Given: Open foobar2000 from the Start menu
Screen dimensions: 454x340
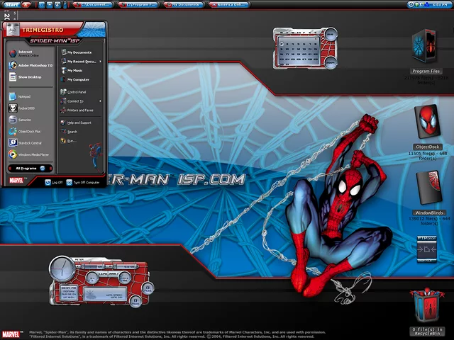Looking at the screenshot, I should click(26, 108).
